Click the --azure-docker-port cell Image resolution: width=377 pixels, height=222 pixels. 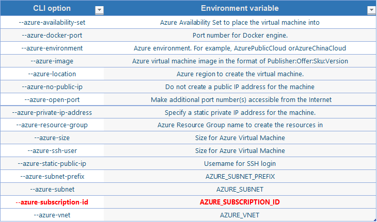point(52,35)
